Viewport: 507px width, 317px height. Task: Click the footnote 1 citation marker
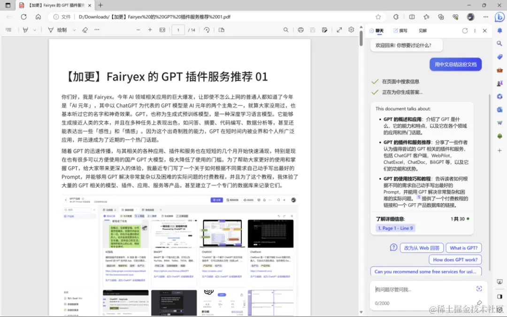pyautogui.click(x=418, y=197)
